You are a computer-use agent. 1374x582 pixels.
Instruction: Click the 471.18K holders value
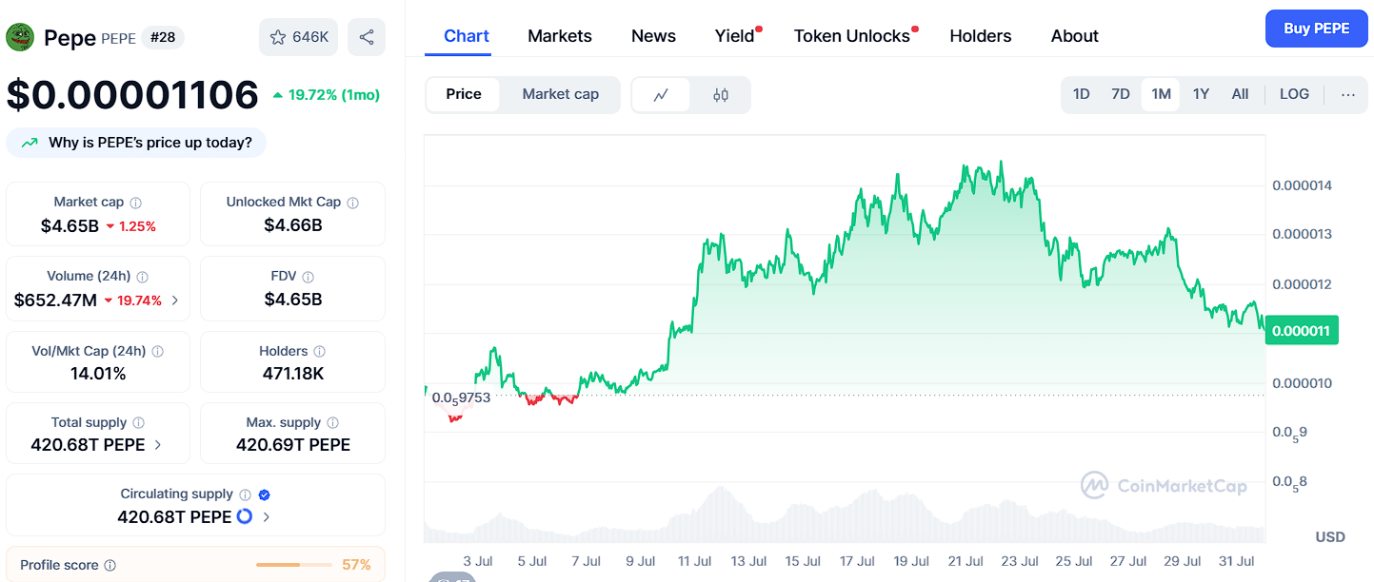(x=293, y=374)
